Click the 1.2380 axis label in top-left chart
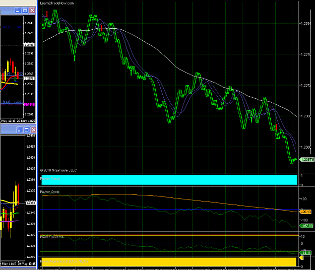 click(x=29, y=63)
